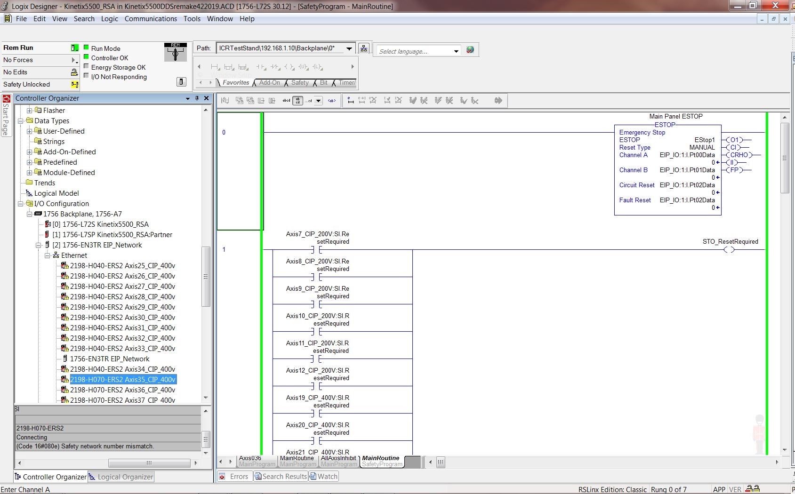Select Axis30_CIP_400v module in tree
795x494 pixels.
122,317
